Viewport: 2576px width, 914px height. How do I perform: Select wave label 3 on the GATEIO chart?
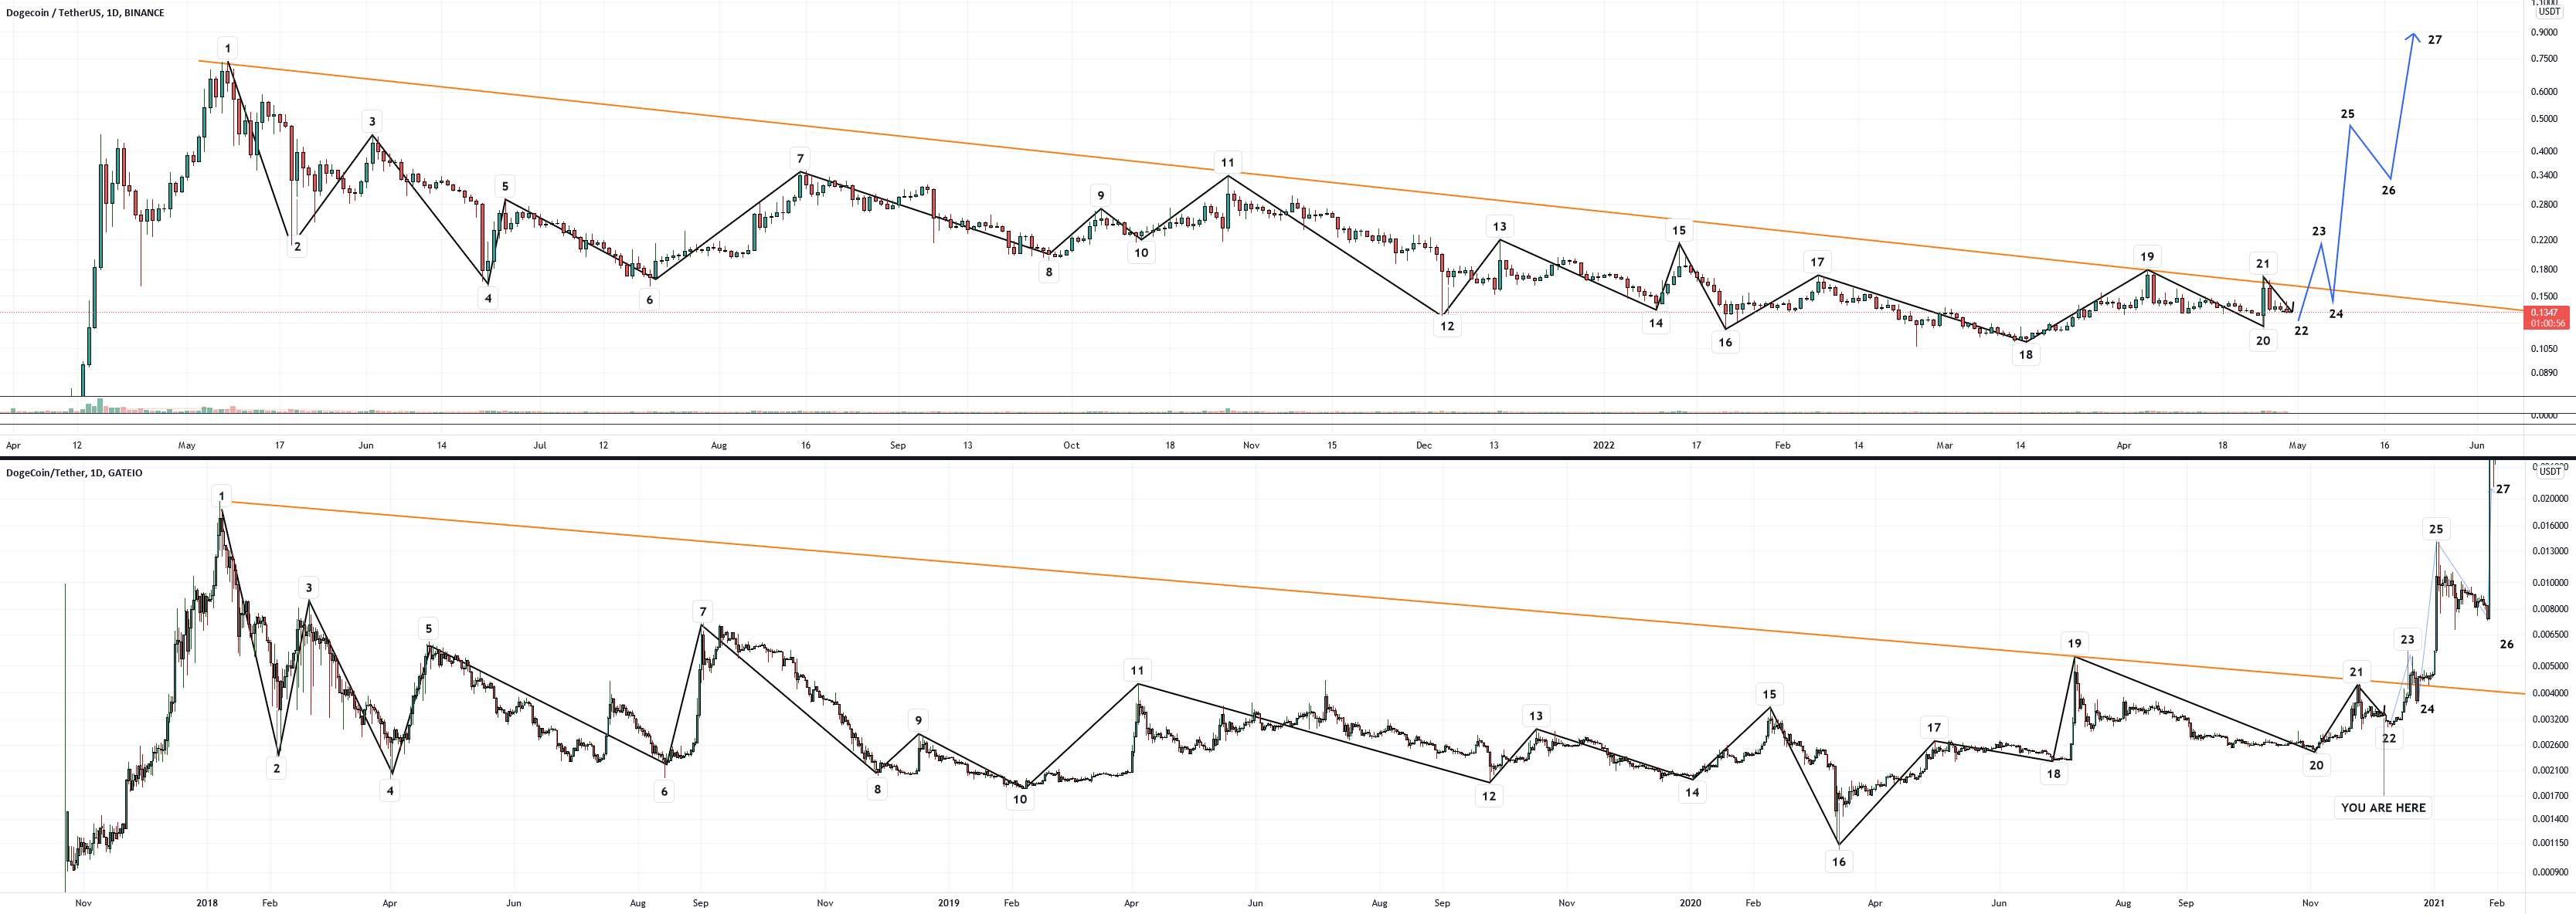[309, 587]
